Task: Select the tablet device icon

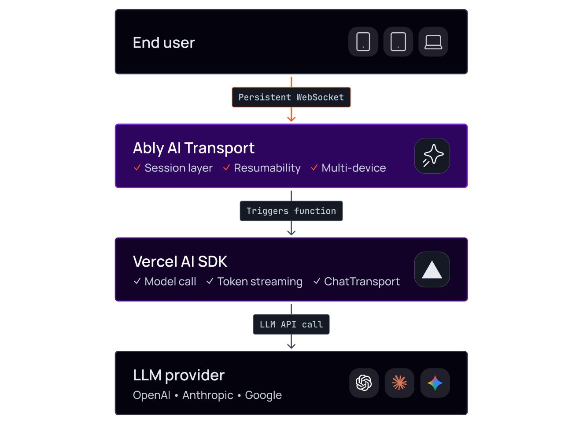Action: (x=398, y=42)
